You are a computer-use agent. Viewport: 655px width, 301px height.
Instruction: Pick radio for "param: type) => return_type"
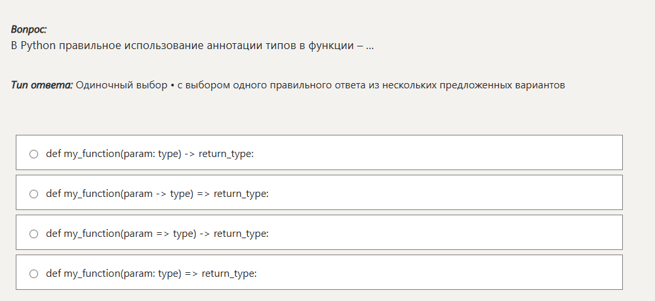coord(33,274)
